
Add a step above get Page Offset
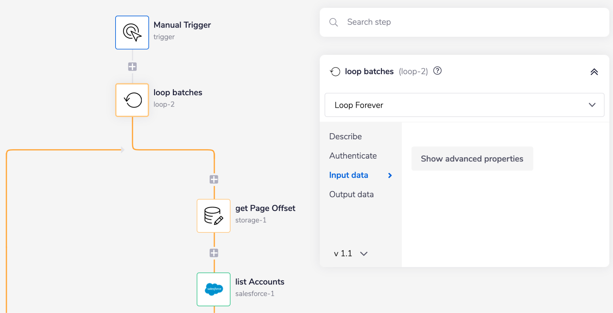pyautogui.click(x=213, y=179)
